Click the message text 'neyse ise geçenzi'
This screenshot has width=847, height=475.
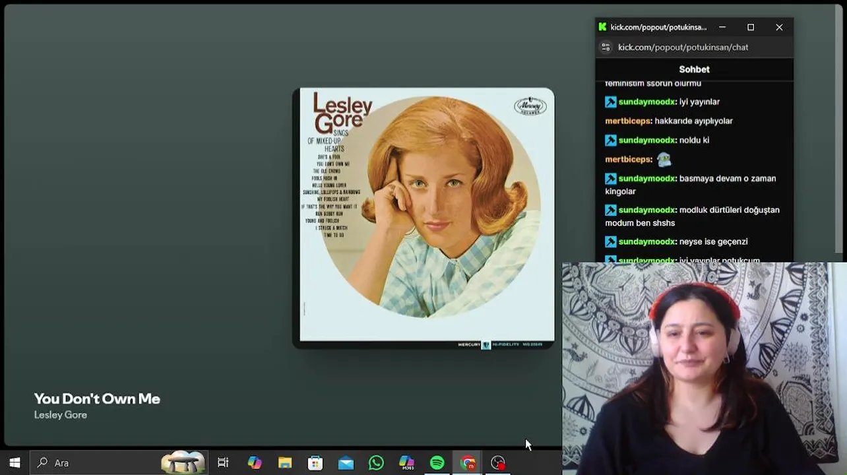point(713,241)
